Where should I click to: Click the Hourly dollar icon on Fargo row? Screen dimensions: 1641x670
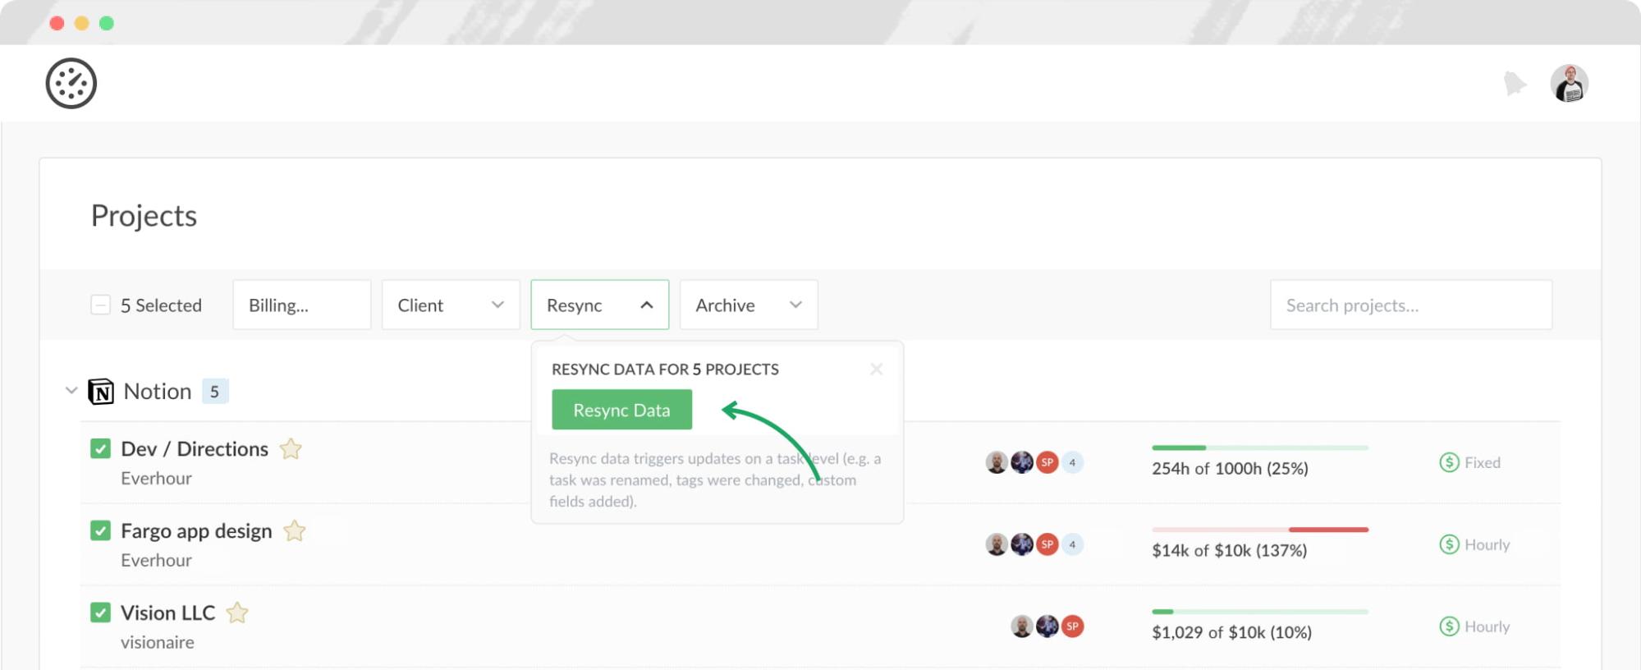coord(1448,544)
